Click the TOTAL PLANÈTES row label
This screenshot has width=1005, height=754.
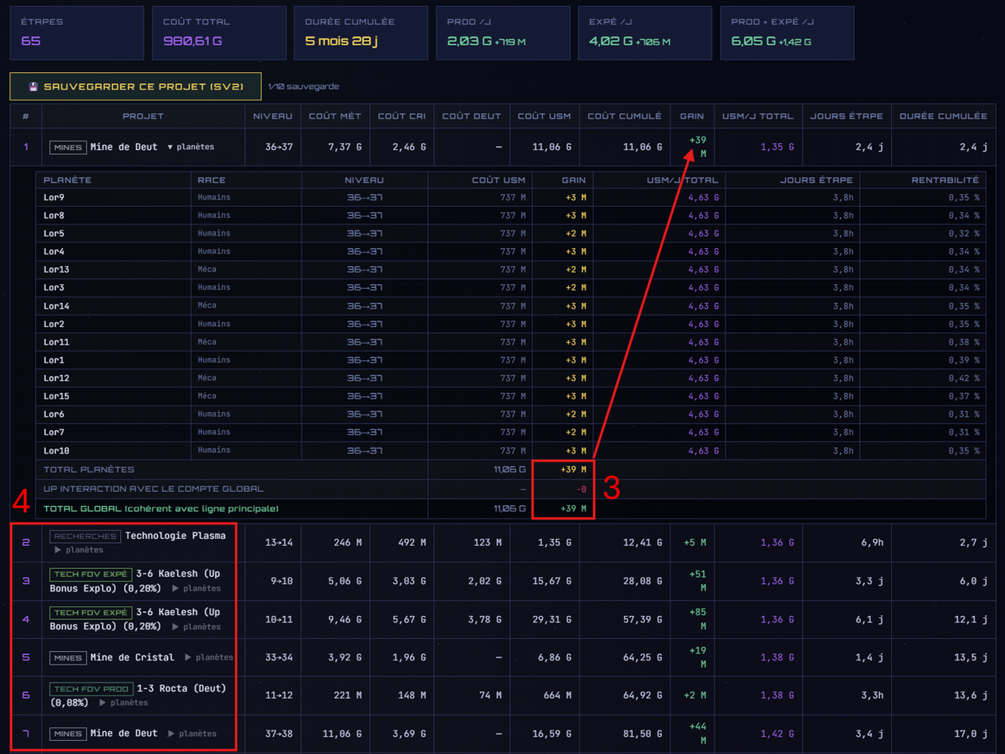click(89, 470)
